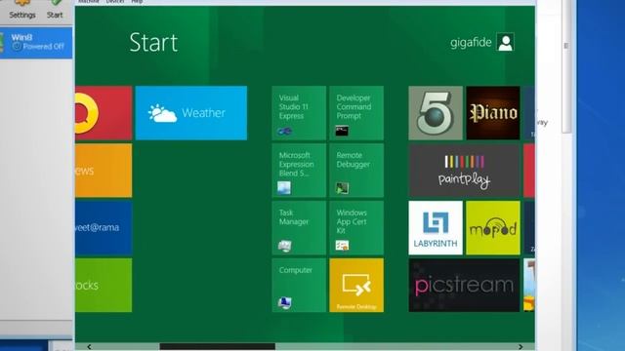Open the paintplay tile
The width and height of the screenshot is (625, 351).
point(465,171)
